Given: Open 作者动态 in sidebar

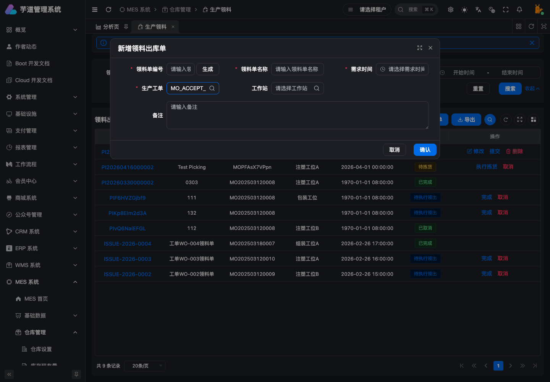Looking at the screenshot, I should click(x=42, y=47).
